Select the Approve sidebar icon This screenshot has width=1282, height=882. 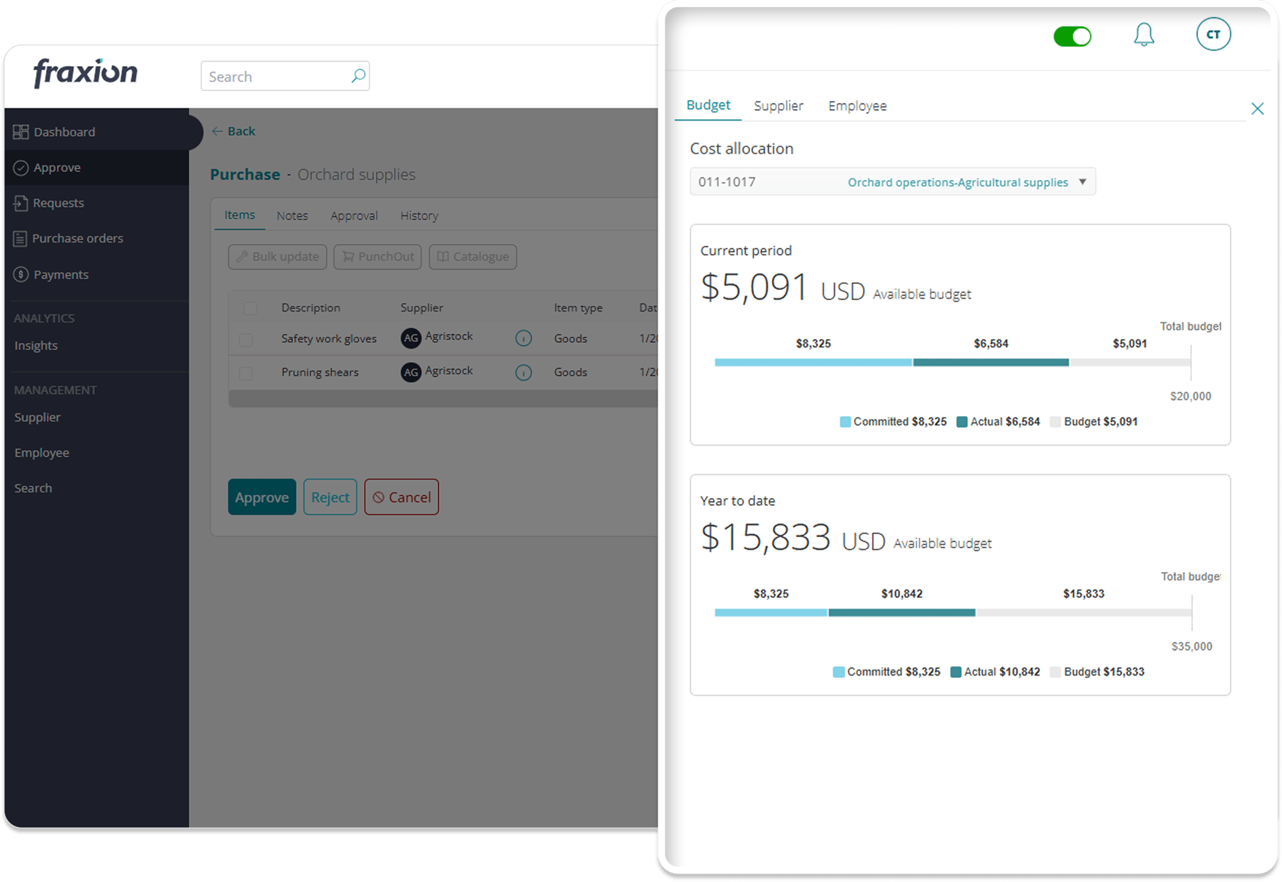pyautogui.click(x=21, y=167)
